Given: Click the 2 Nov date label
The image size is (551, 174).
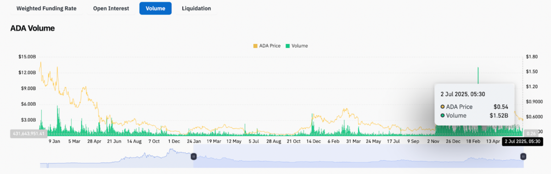Looking at the screenshot, I should 433,141.
